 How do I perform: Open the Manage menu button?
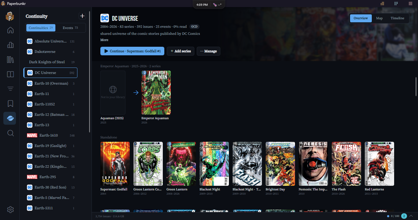(208, 51)
